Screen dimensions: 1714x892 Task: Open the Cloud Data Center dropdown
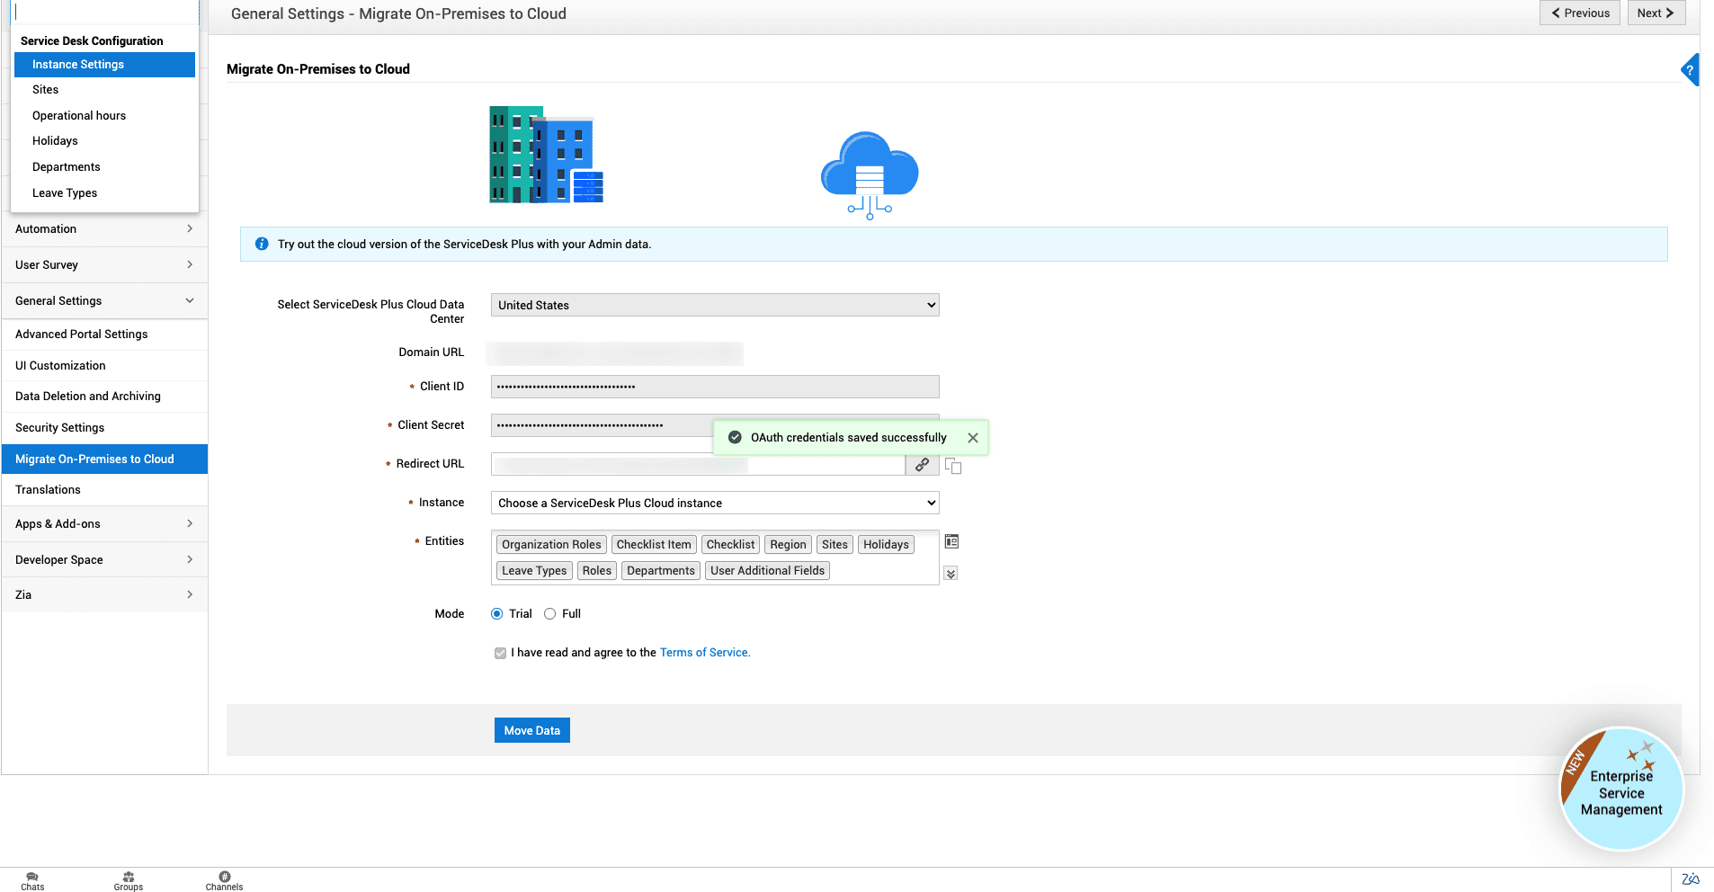715,305
